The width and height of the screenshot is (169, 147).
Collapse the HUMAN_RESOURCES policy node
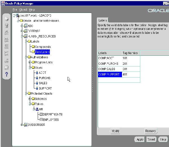pos(22,36)
